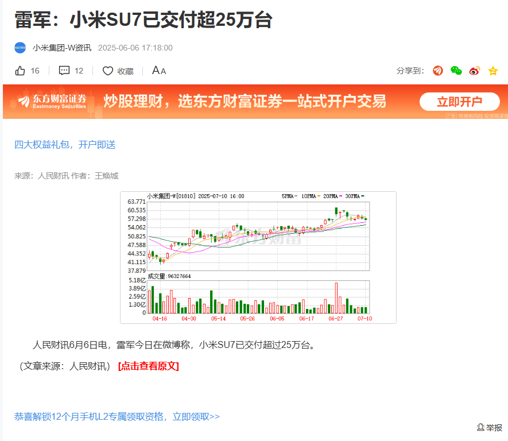Share to Qzone star icon
Image resolution: width=508 pixels, height=441 pixels.
tap(493, 71)
